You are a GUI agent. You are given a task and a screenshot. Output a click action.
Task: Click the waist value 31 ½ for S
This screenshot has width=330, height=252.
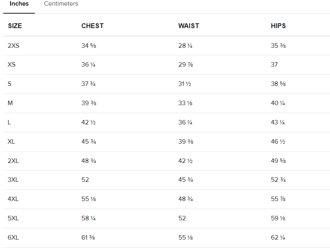pos(185,84)
